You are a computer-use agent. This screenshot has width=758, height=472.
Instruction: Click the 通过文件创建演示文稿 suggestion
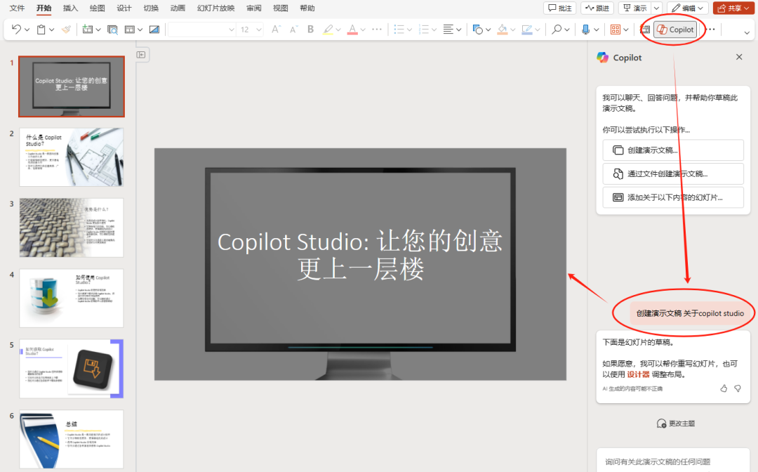(673, 173)
